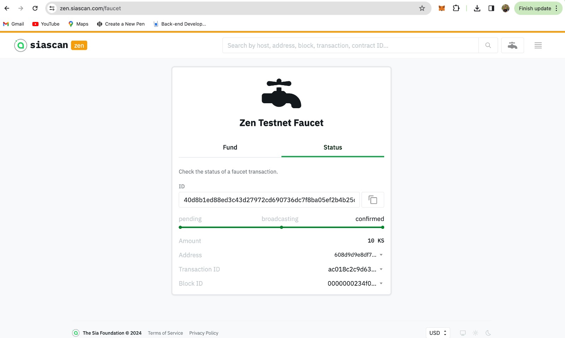This screenshot has width=565, height=338.
Task: Open the Terms of Service link
Action: [x=165, y=333]
